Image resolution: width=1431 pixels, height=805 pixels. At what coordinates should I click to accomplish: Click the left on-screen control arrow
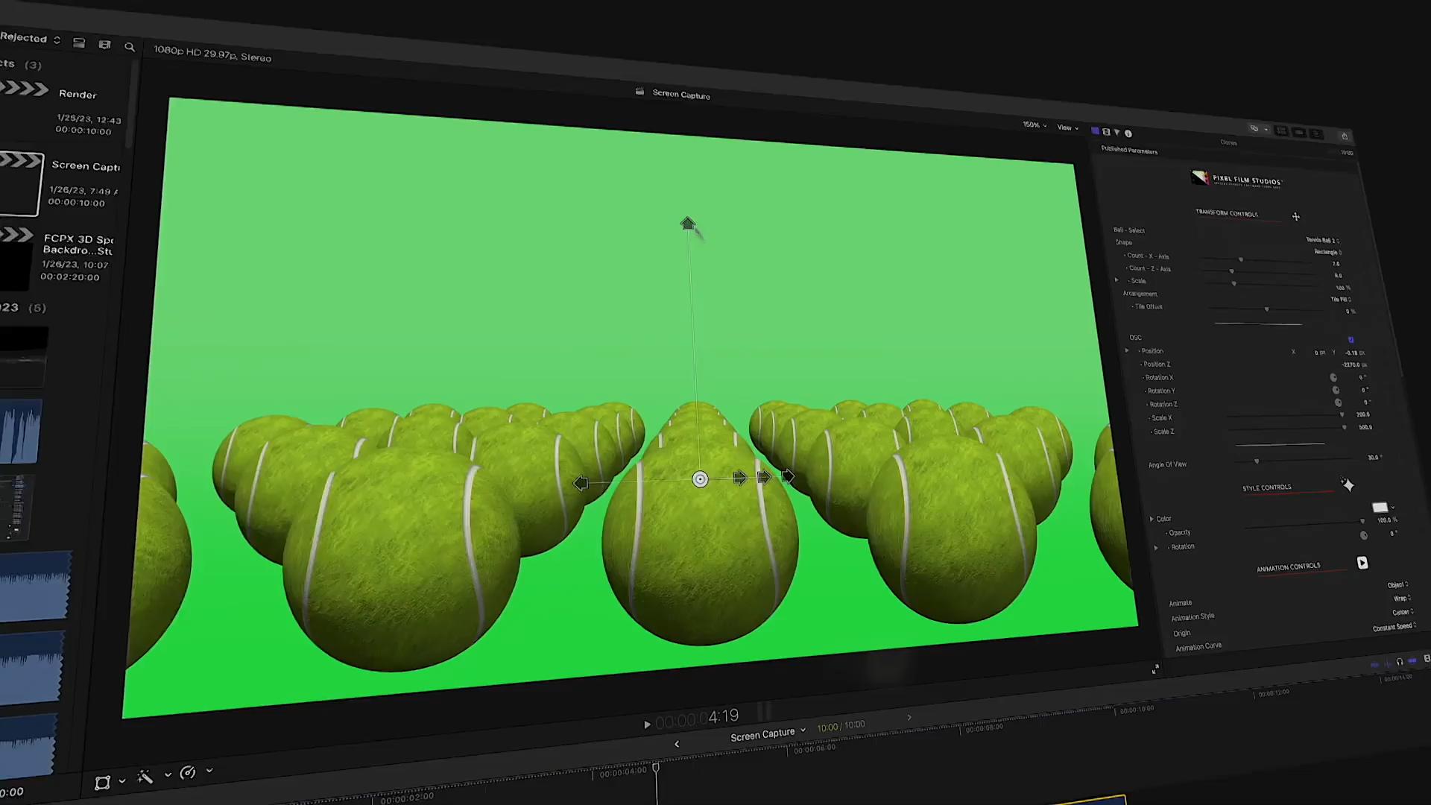(x=581, y=484)
